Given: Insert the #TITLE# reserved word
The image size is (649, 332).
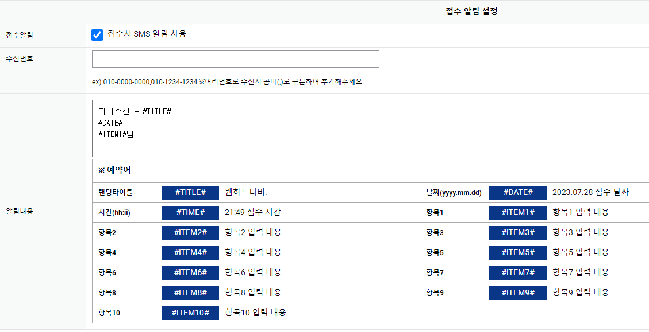Looking at the screenshot, I should pos(190,192).
